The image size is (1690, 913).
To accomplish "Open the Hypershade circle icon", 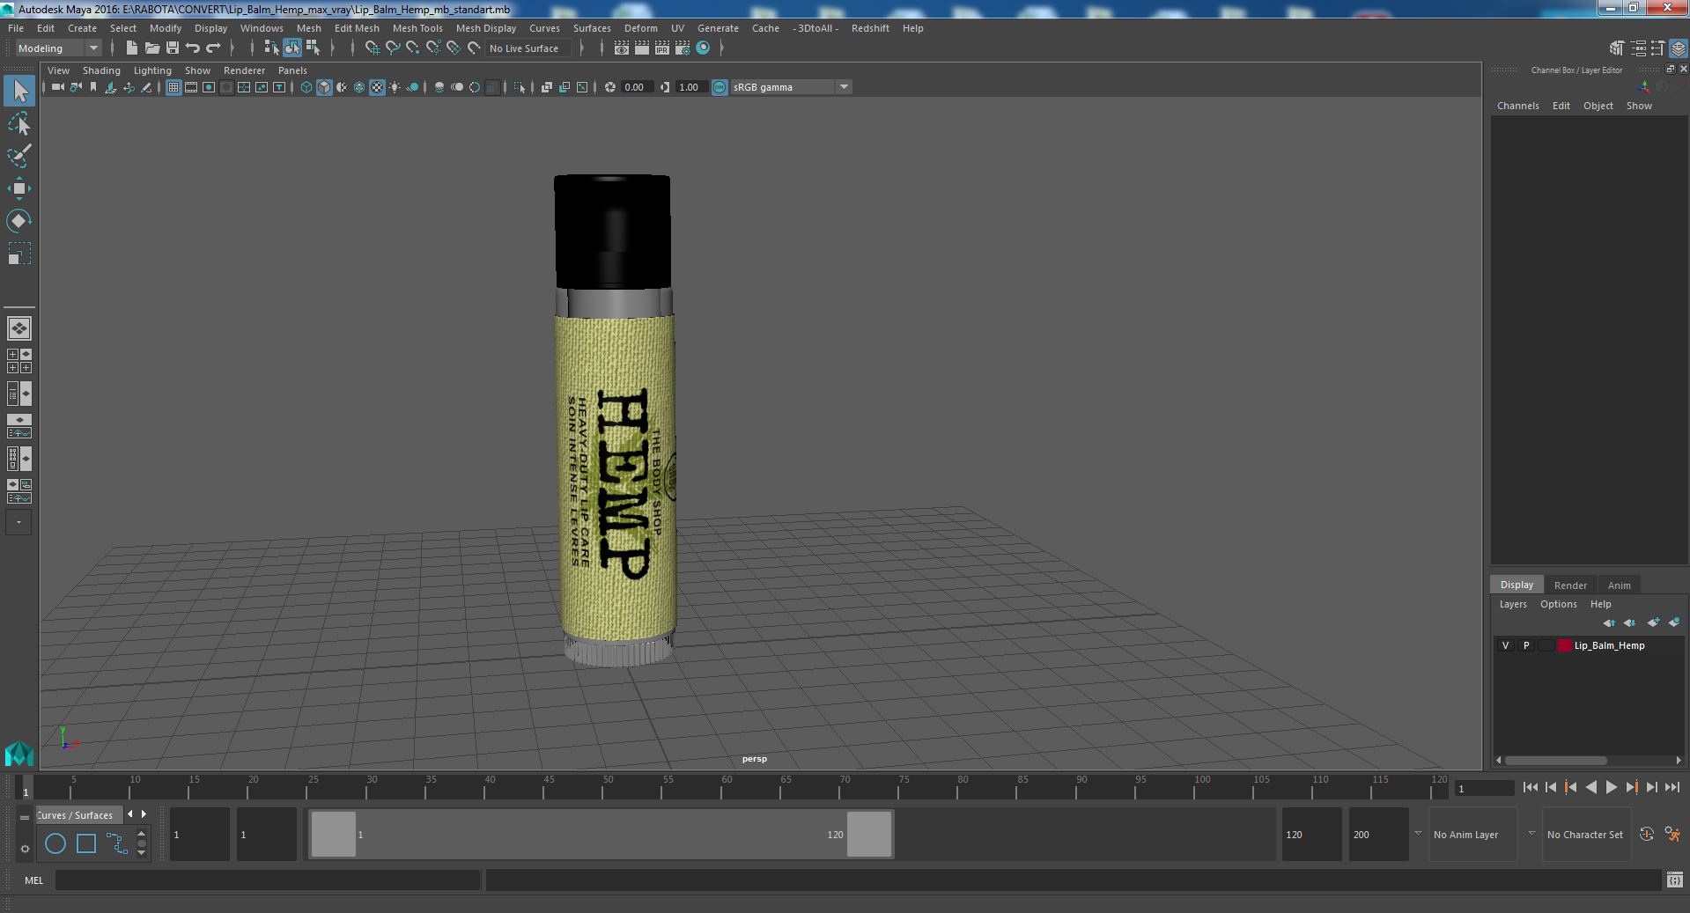I will pyautogui.click(x=703, y=48).
